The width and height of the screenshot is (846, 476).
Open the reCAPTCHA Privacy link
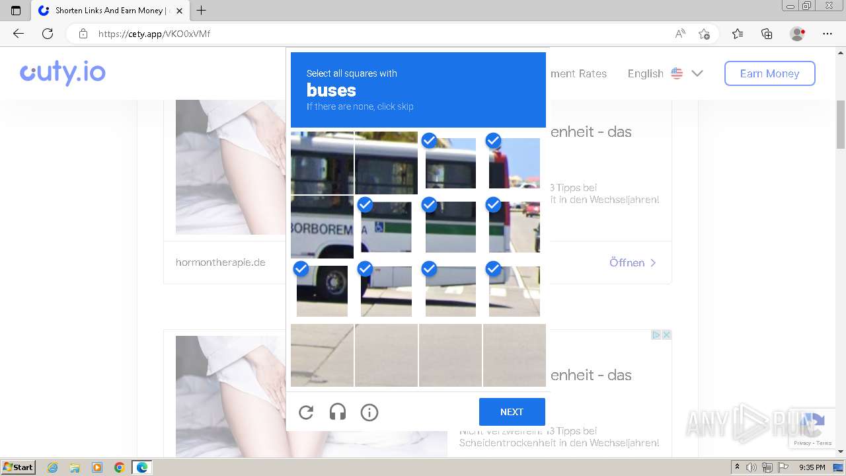click(802, 443)
